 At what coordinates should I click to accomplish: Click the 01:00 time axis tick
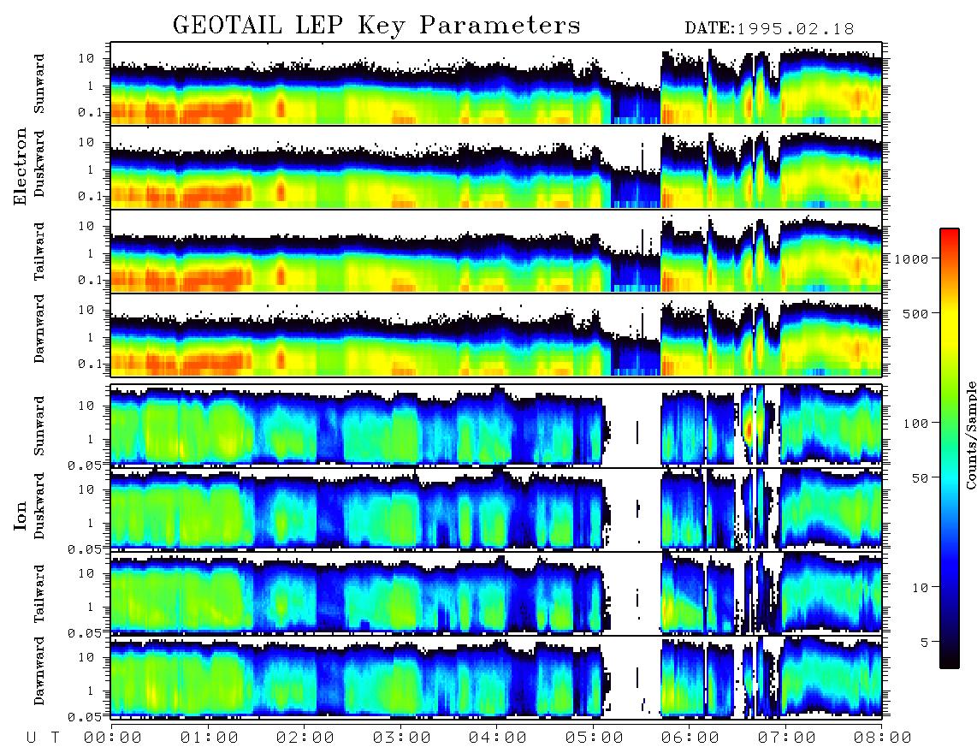coord(210,738)
